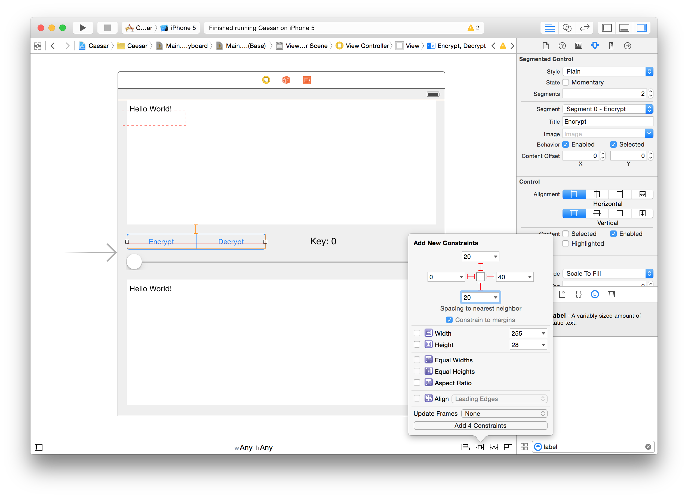
Task: Toggle the Navigator pane
Action: coord(607,28)
